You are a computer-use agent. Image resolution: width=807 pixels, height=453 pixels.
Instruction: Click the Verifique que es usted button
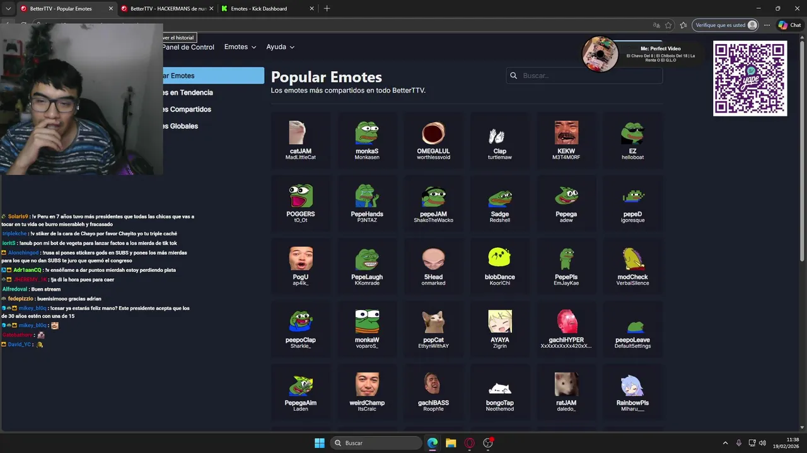point(725,25)
